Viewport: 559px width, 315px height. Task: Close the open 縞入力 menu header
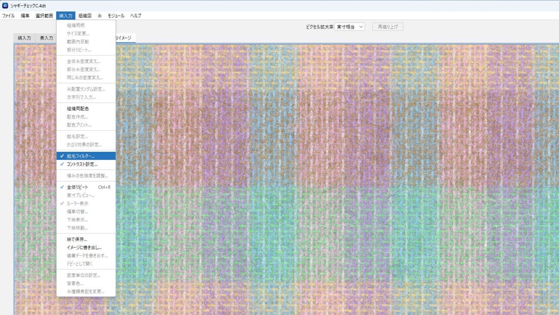click(x=66, y=16)
